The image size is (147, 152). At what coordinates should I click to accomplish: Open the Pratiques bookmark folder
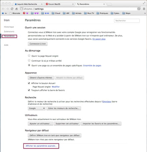point(102,13)
